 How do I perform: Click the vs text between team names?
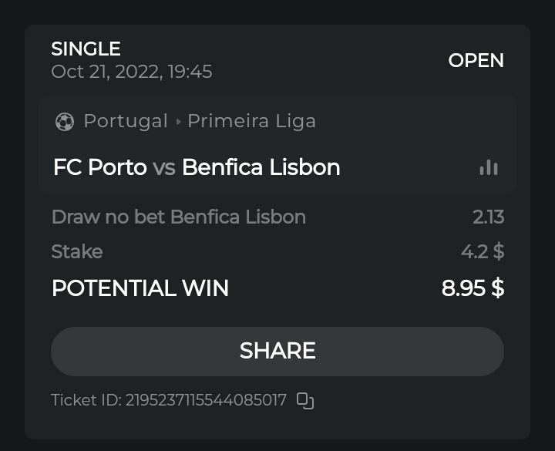164,168
